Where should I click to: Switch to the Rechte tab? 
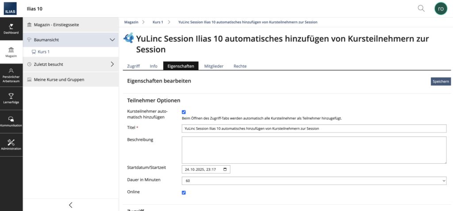[x=240, y=66]
